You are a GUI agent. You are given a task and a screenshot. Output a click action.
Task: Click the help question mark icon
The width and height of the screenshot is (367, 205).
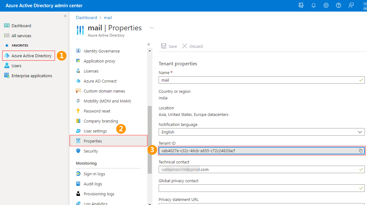click(339, 6)
